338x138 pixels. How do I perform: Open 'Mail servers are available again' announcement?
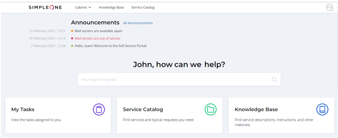[98, 31]
